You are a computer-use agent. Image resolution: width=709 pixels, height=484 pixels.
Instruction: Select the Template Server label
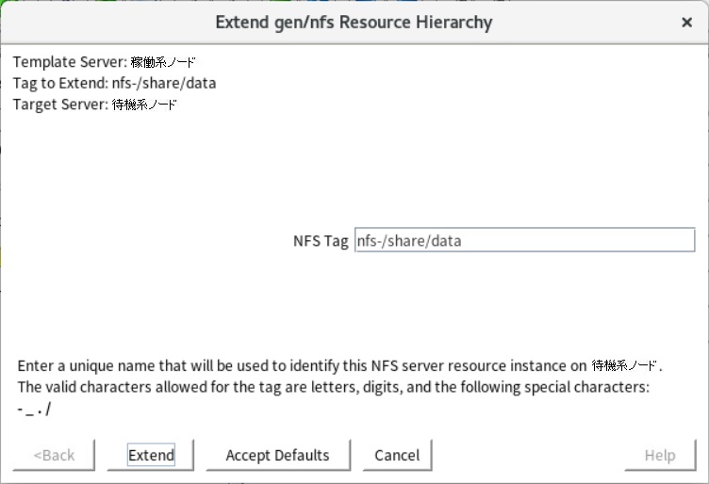tap(70, 62)
